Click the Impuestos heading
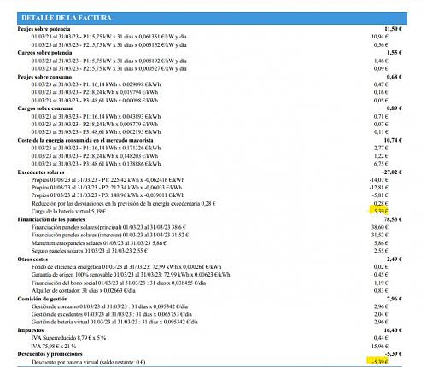The image size is (427, 367). tap(31, 330)
